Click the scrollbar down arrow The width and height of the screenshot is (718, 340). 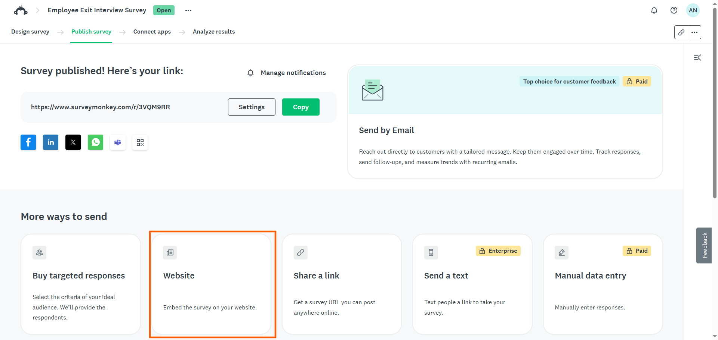[x=715, y=337]
